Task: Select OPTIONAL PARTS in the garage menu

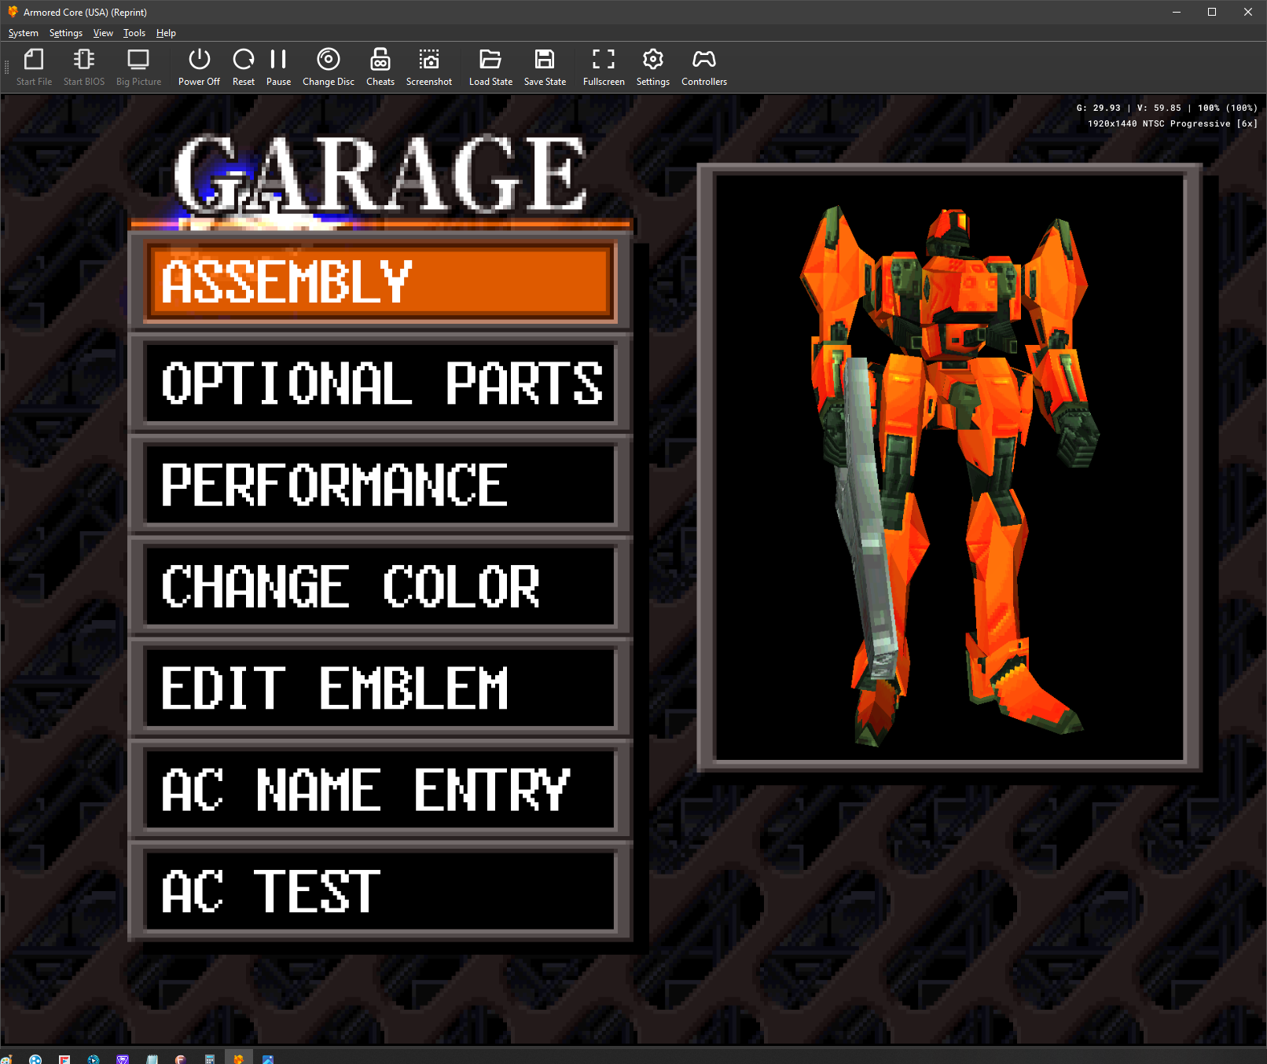Action: point(380,383)
